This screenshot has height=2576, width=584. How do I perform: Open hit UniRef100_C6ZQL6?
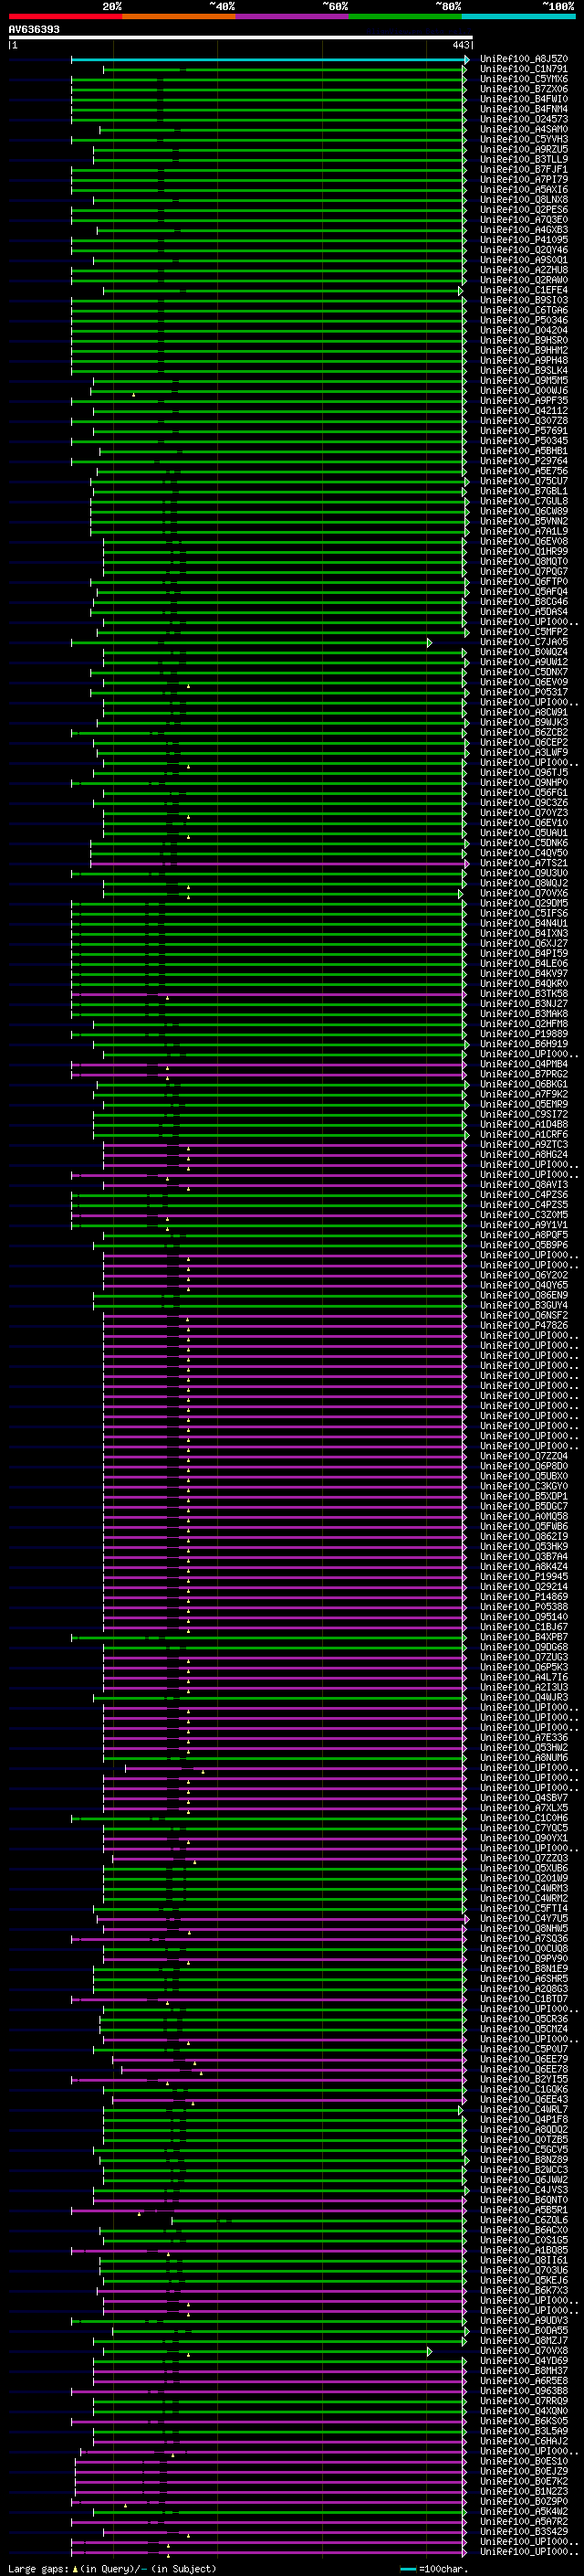523,2220
